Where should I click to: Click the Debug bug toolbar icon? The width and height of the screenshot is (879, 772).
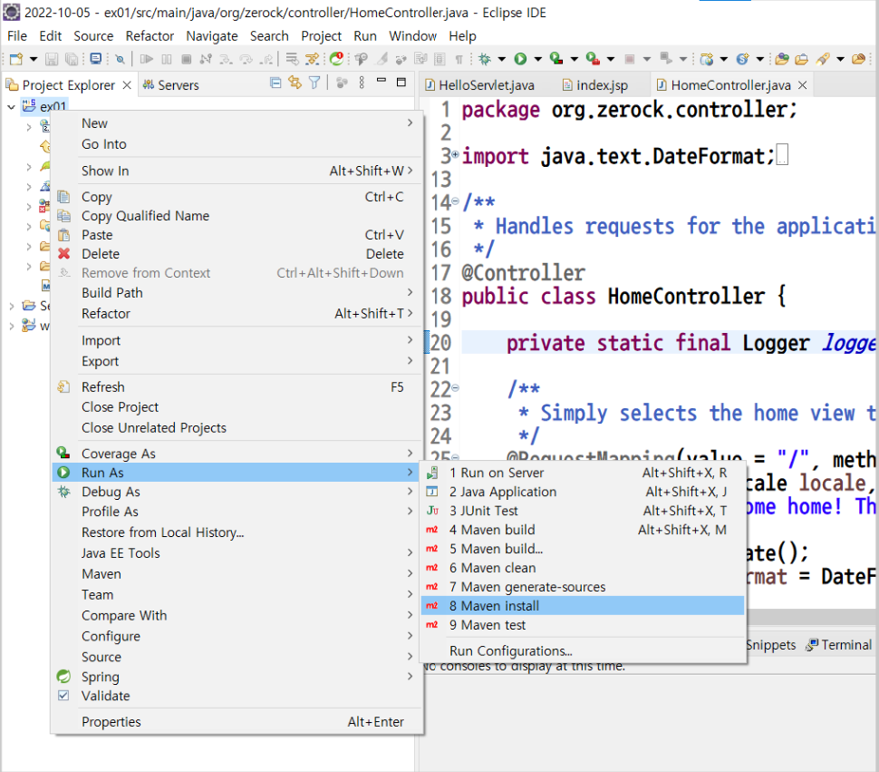[x=485, y=59]
